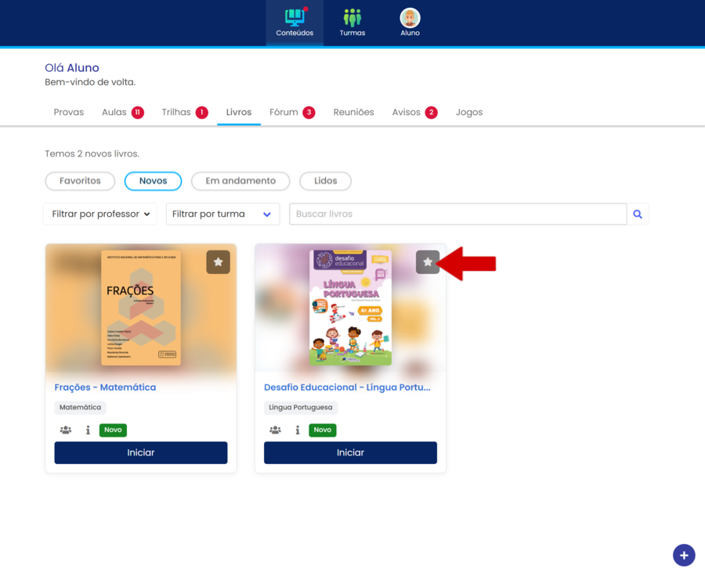Click the Buscar livros search field

(x=457, y=214)
